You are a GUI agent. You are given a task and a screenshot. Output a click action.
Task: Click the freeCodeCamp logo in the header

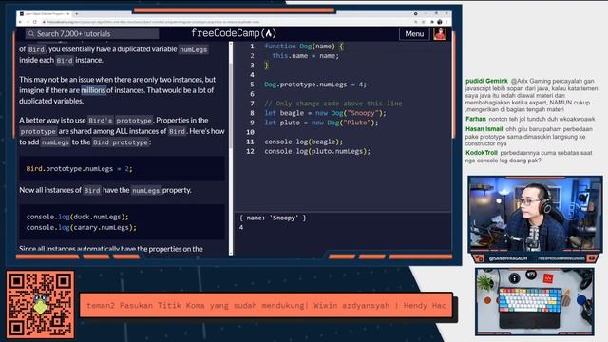click(x=234, y=33)
